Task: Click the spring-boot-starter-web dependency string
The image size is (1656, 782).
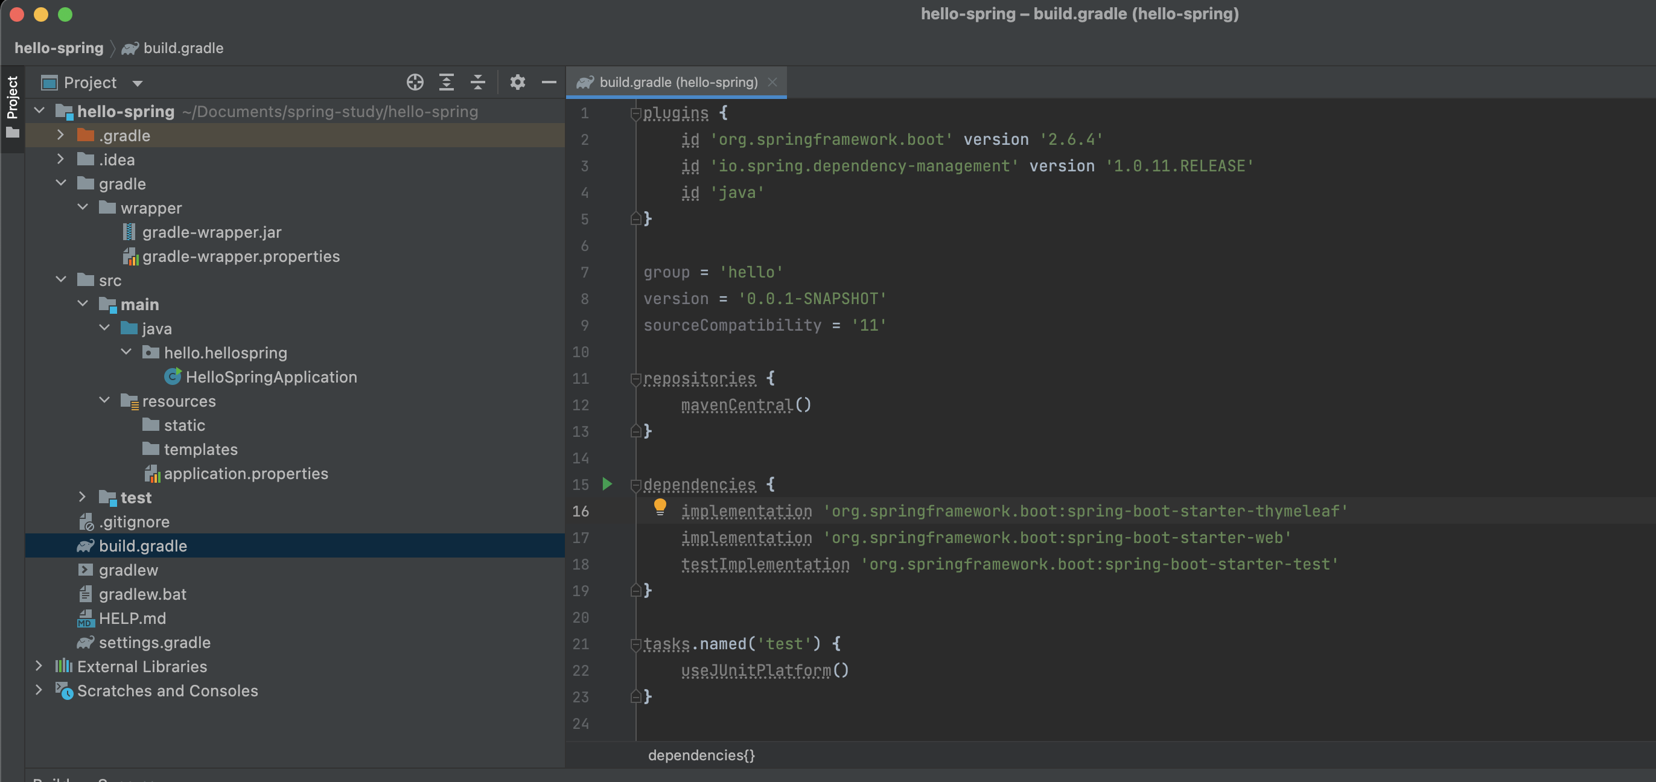Action: [1057, 538]
